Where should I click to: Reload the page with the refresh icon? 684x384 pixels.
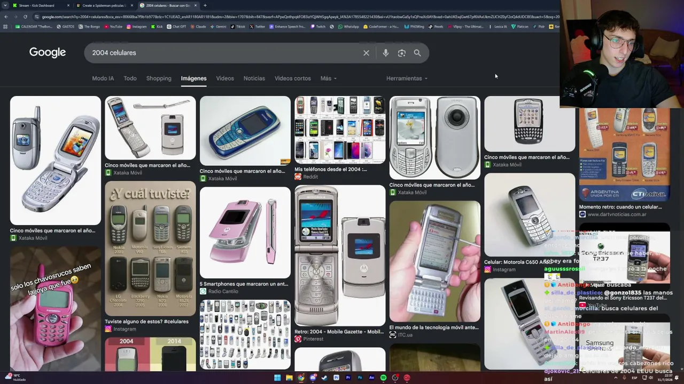click(x=26, y=17)
